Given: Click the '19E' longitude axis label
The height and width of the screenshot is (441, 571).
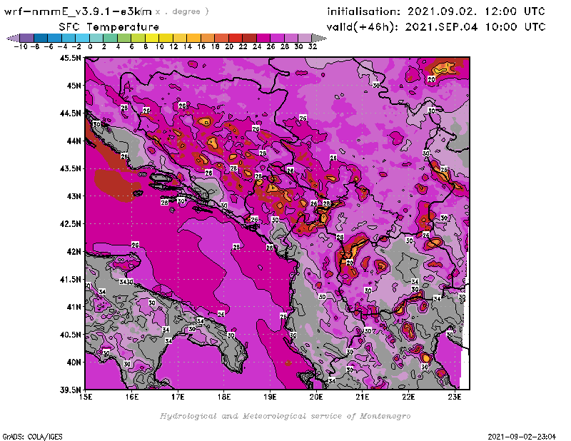Looking at the screenshot, I should point(270,397).
